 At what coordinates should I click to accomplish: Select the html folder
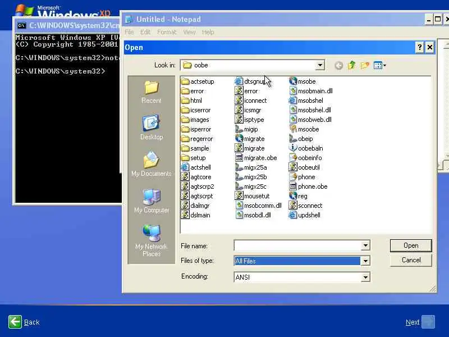pos(191,101)
